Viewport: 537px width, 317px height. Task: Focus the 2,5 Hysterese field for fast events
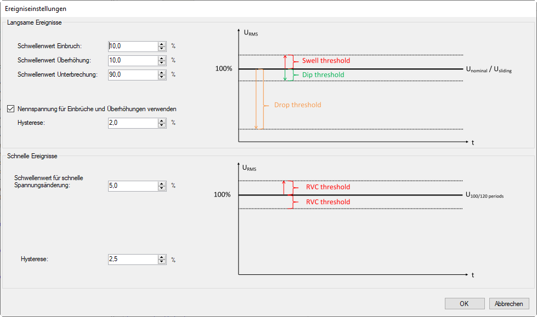coord(133,260)
